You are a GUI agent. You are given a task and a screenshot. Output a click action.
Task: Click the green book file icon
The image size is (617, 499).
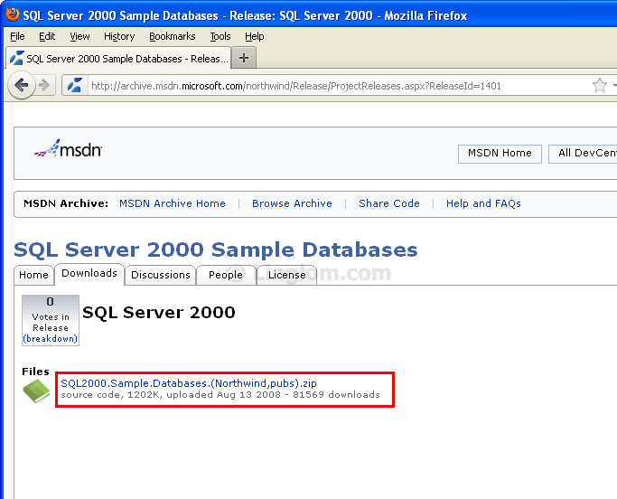click(x=36, y=391)
